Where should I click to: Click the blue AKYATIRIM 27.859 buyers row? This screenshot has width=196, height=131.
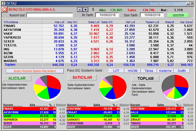pos(30,112)
